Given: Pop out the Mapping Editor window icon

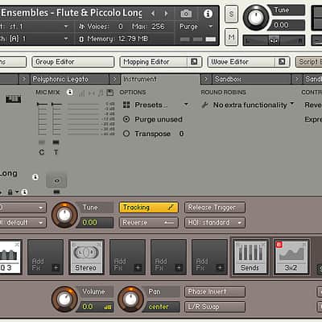Looking at the screenshot, I should pyautogui.click(x=194, y=62).
